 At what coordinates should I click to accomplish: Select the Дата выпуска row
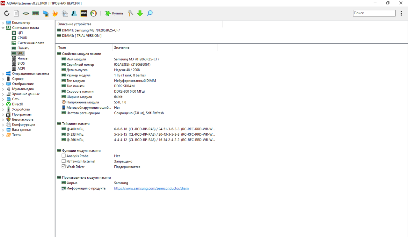point(101,70)
